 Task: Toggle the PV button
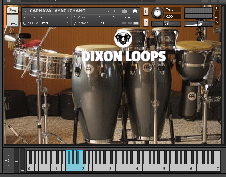(x=217, y=22)
